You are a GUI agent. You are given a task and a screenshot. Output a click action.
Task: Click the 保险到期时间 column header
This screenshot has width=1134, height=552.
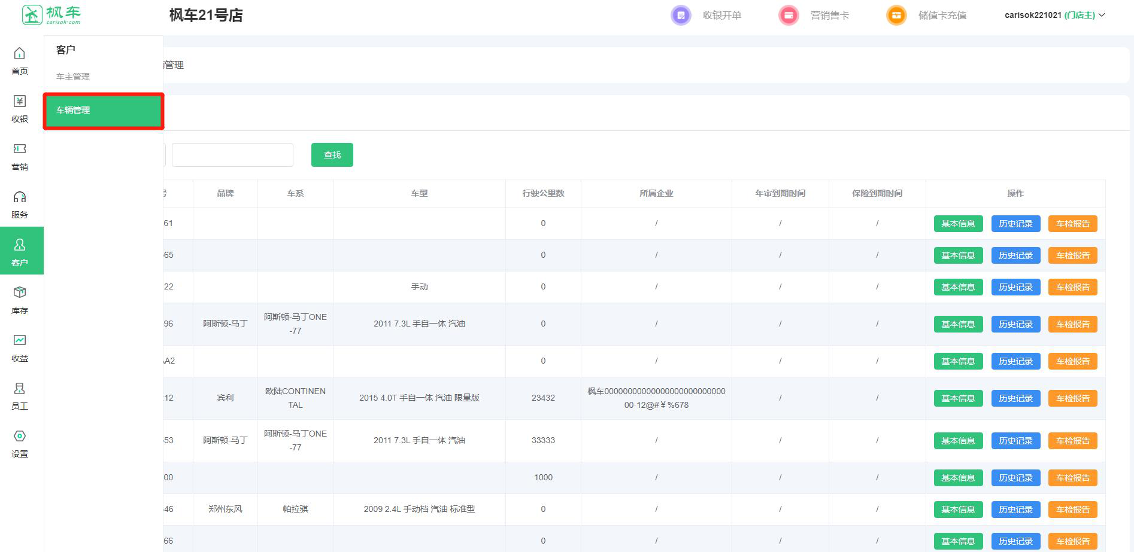877,193
